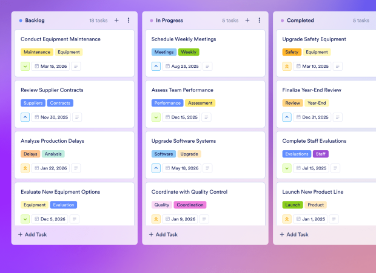Open description icon on Conduct Equipment Maintenance card
376x273 pixels.
76,66
